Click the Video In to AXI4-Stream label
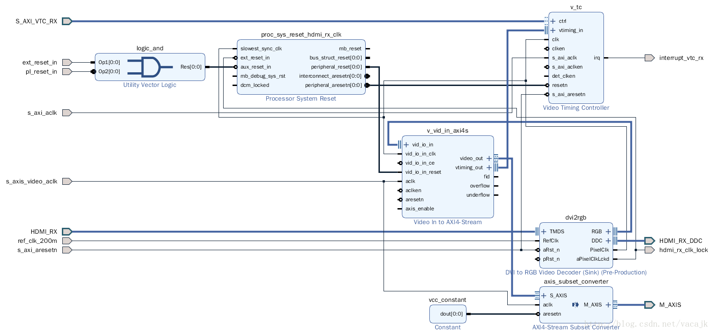 448,222
